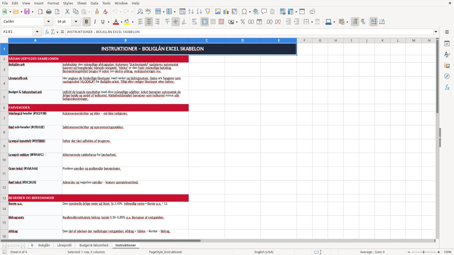Click the Copy icon
This screenshot has width=454, height=255.
pyautogui.click(x=76, y=12)
